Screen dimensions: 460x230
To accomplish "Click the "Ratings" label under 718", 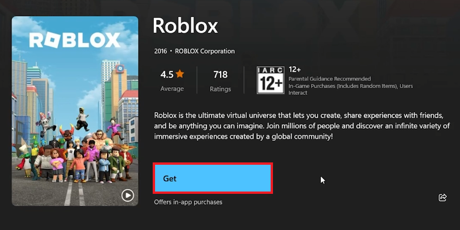I will pyautogui.click(x=220, y=89).
